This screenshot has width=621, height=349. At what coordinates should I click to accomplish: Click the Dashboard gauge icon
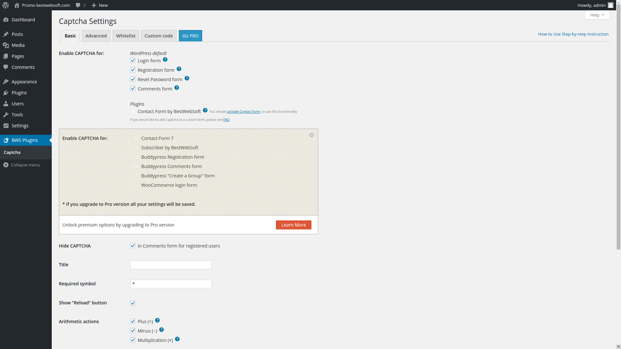[x=6, y=20]
